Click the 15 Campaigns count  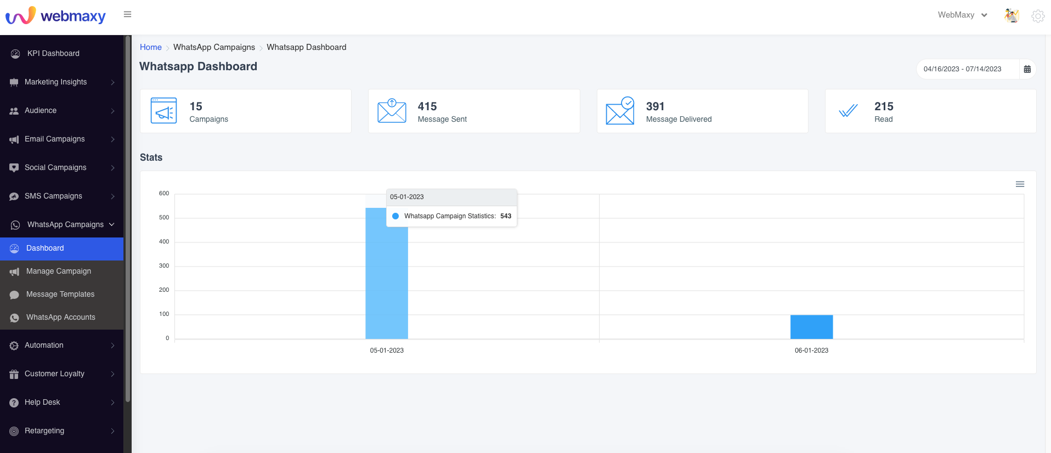[x=196, y=106]
